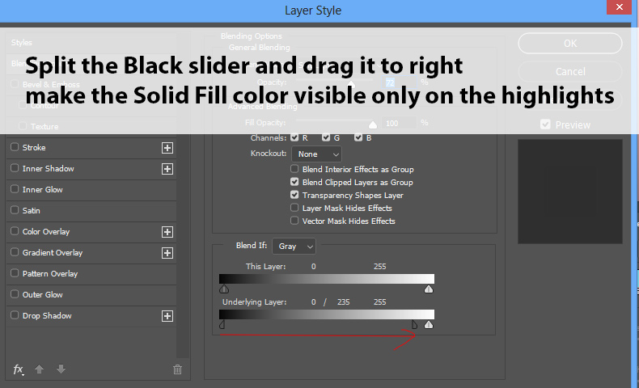This screenshot has width=639, height=388.
Task: Add another Drop Shadow with plus icon
Action: (167, 316)
